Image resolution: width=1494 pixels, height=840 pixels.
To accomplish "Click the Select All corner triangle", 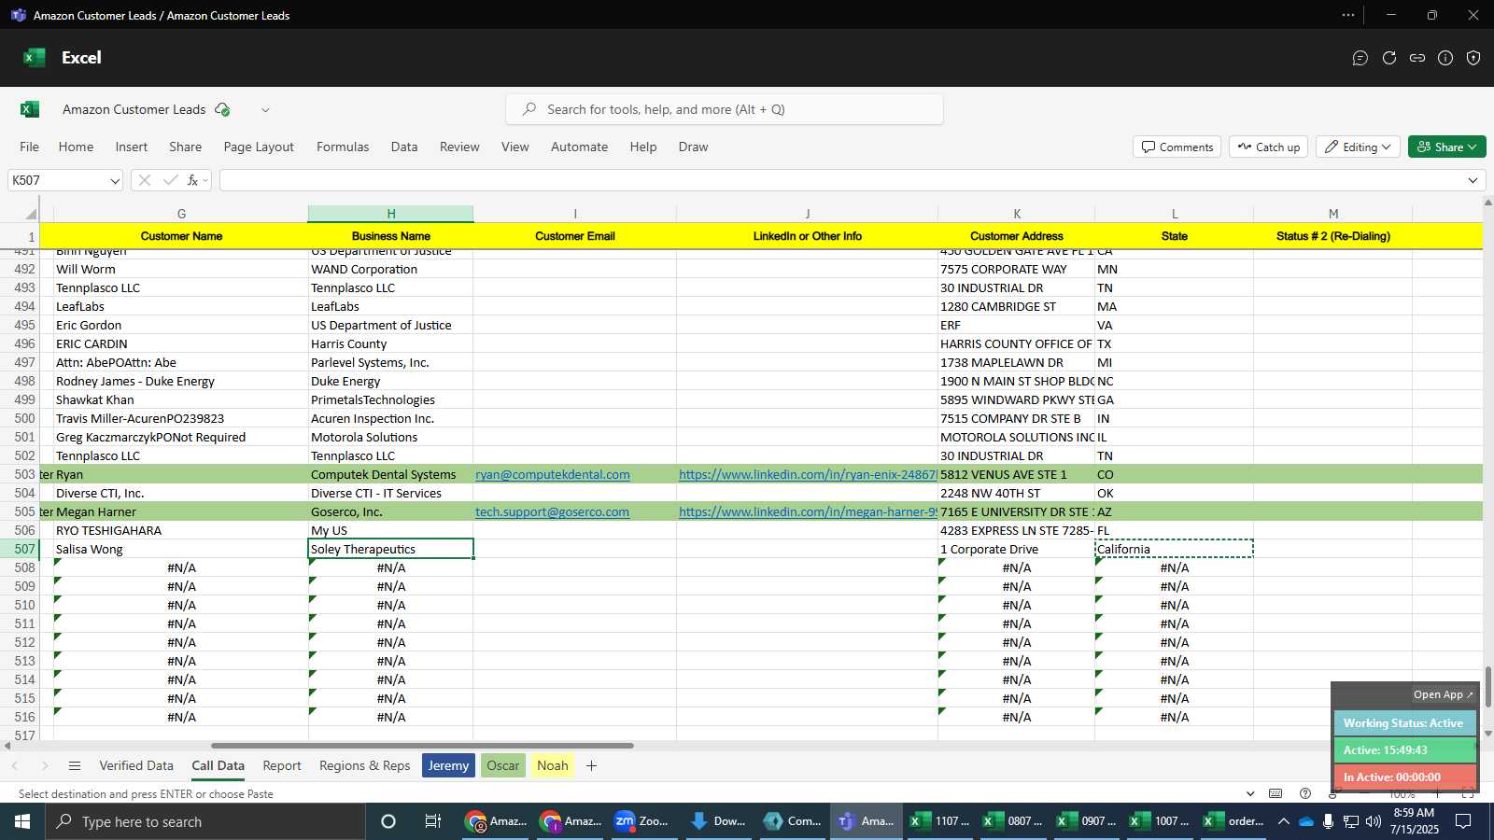I will pyautogui.click(x=31, y=214).
